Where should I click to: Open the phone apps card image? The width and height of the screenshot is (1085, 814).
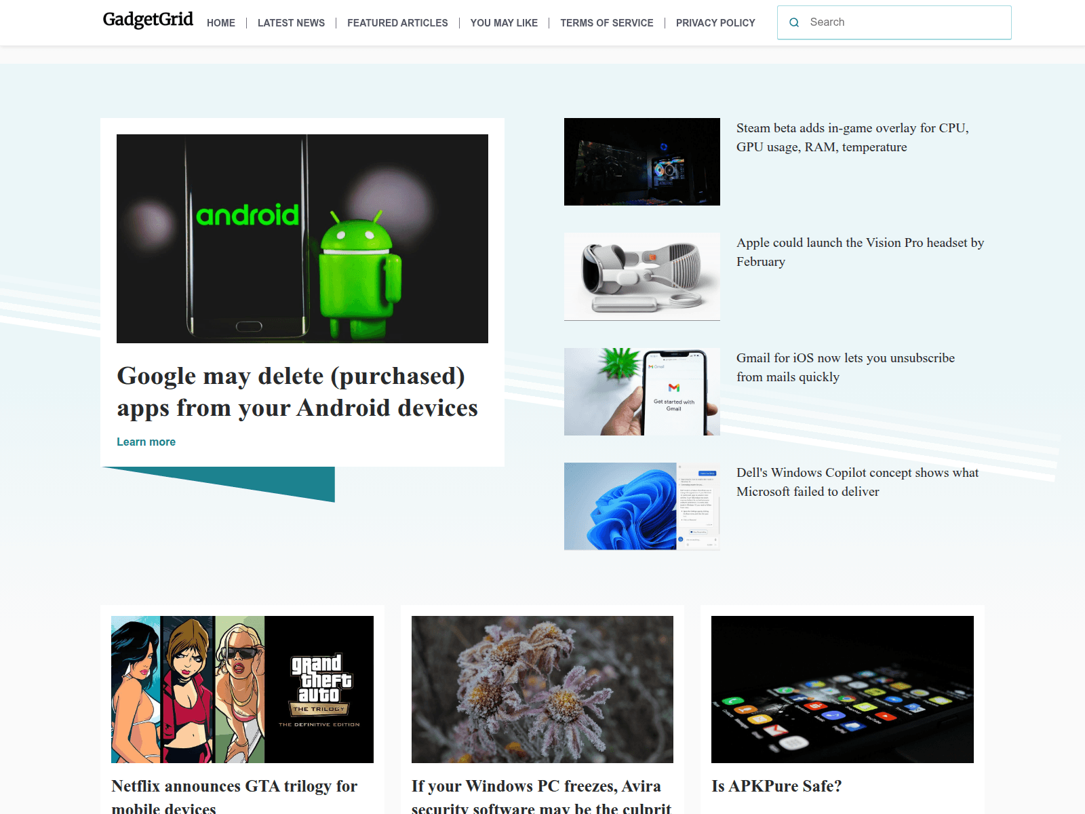click(x=842, y=689)
